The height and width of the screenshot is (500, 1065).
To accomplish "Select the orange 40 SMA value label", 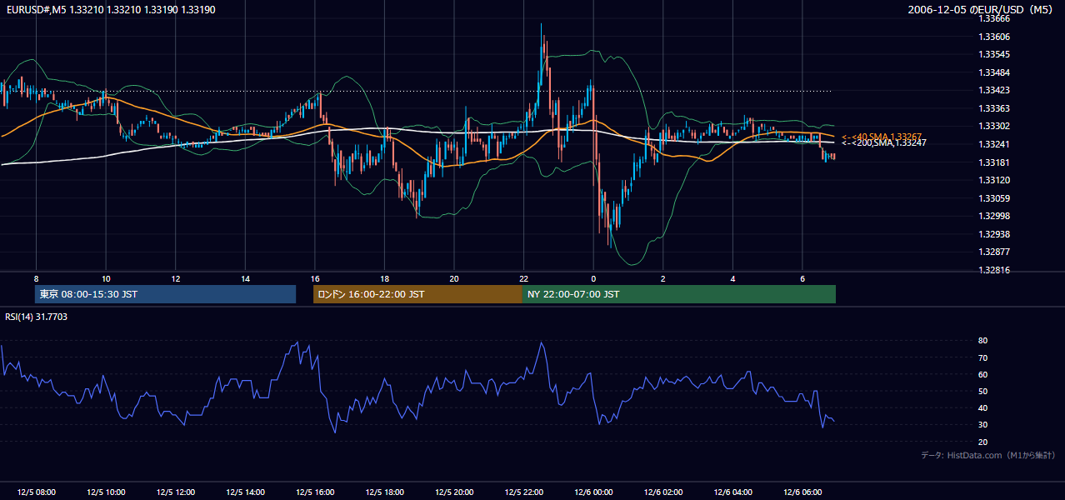I will [x=882, y=137].
